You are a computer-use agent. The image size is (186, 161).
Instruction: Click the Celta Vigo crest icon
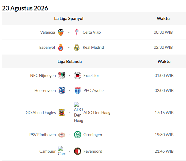77,32
